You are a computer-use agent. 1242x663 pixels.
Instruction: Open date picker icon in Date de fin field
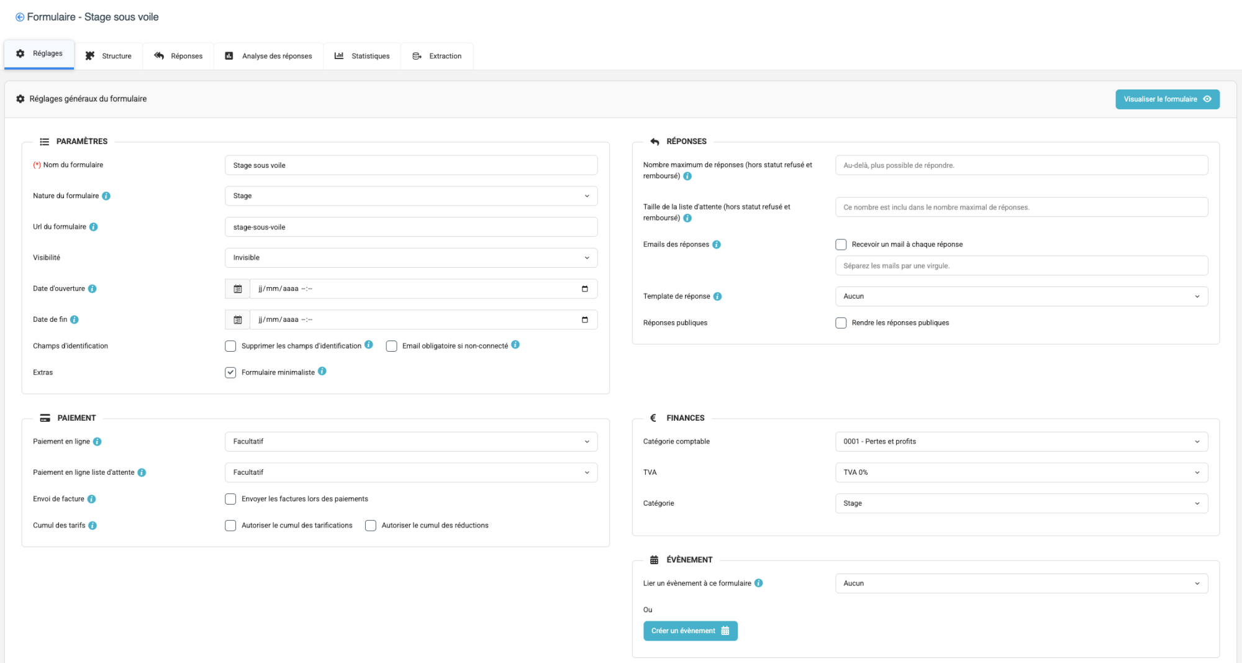[x=584, y=320]
